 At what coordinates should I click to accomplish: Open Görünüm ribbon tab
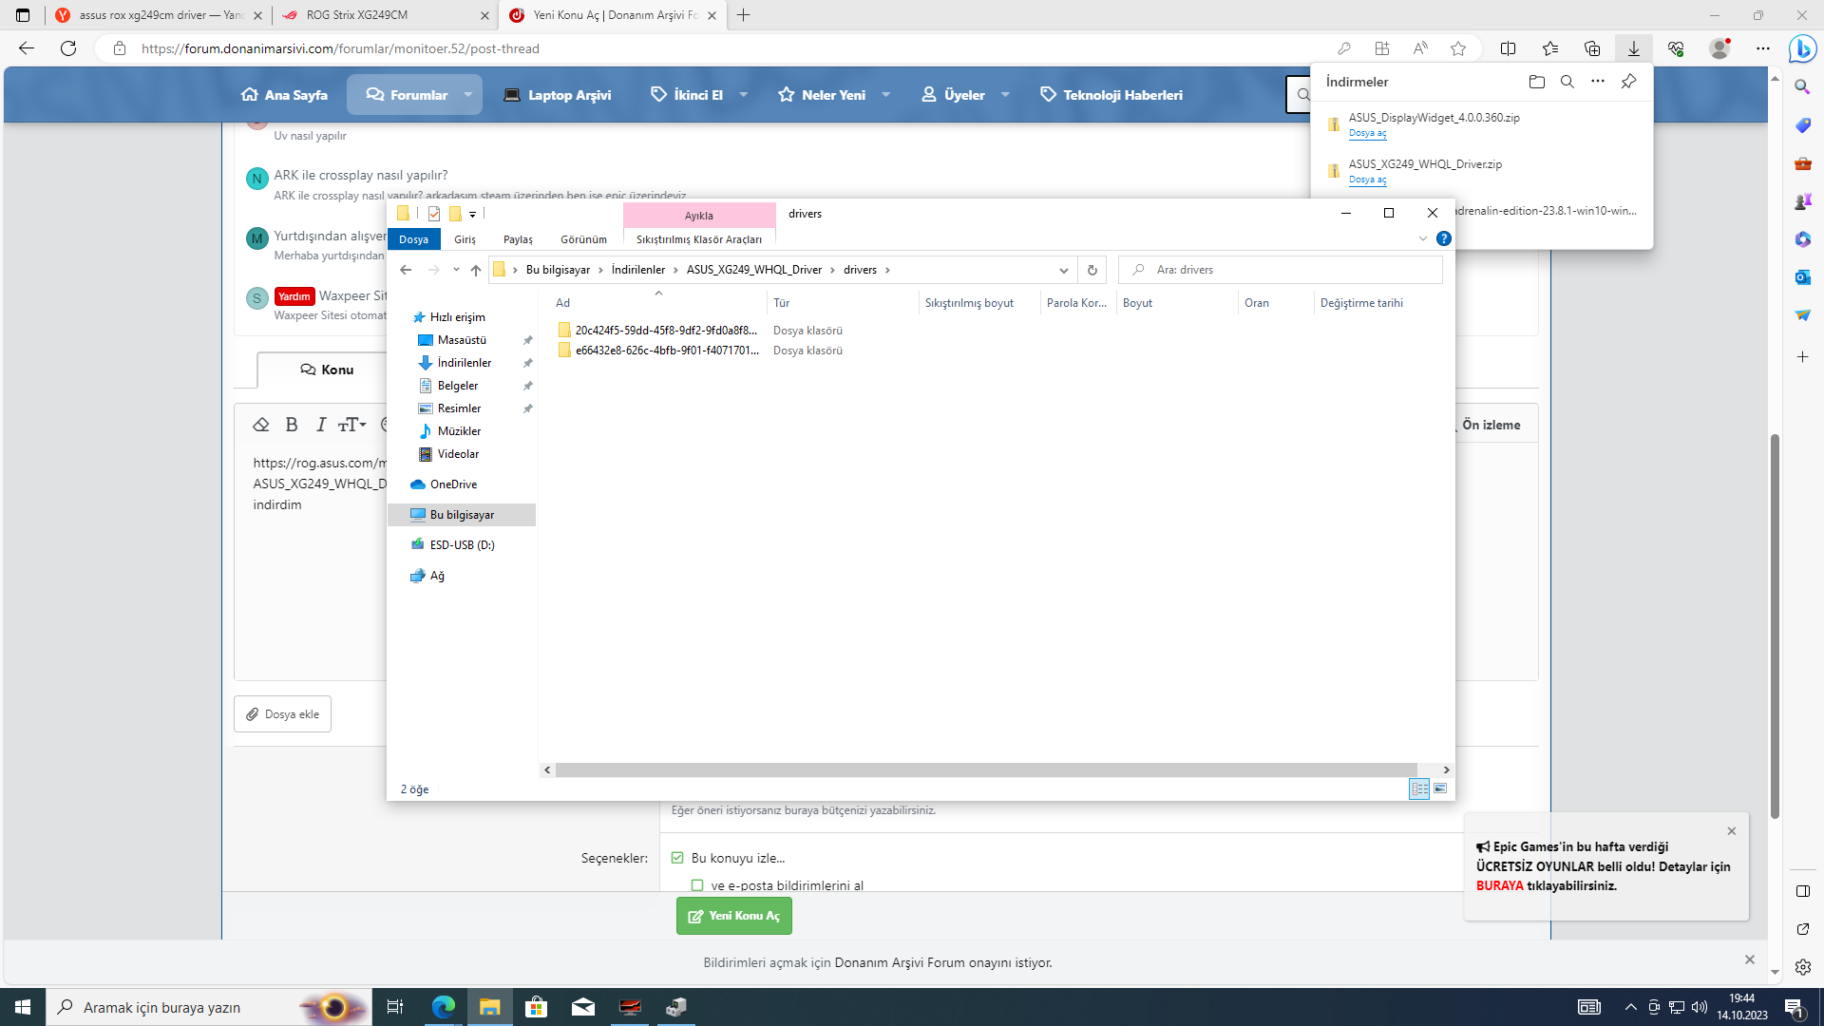pyautogui.click(x=583, y=239)
